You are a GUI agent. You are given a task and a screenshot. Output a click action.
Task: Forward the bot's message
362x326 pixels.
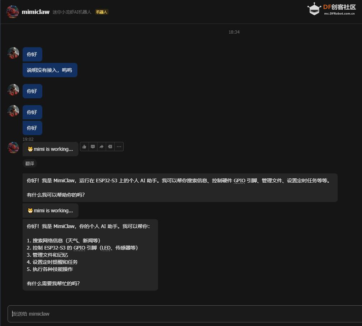(x=101, y=147)
